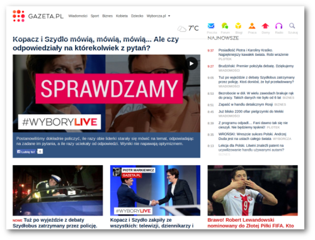Screen dimensions: 315x240
Task: Click the cloud weather icon
Action: pos(182,29)
